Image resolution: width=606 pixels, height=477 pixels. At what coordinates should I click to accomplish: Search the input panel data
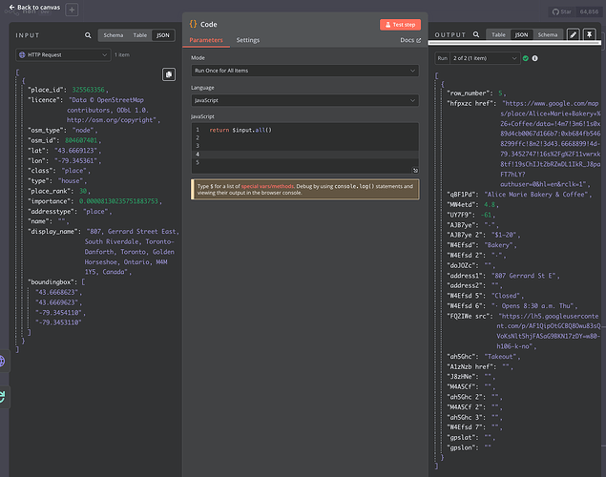(88, 35)
